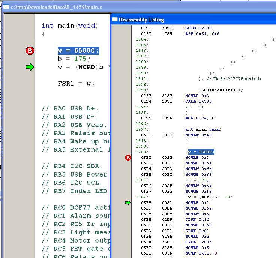
Task: Click the line 'b = 175;' in main.c
Action: 74,59
